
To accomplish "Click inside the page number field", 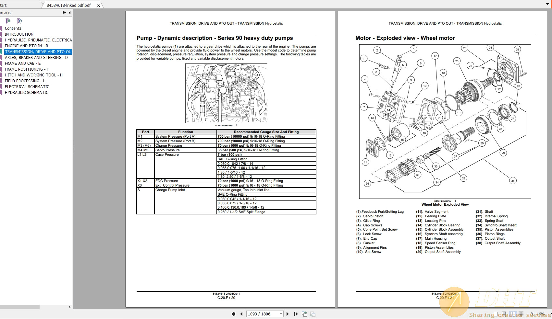I will [260, 314].
